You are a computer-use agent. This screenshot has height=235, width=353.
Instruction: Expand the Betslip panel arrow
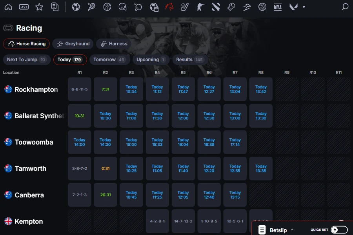pos(292,230)
